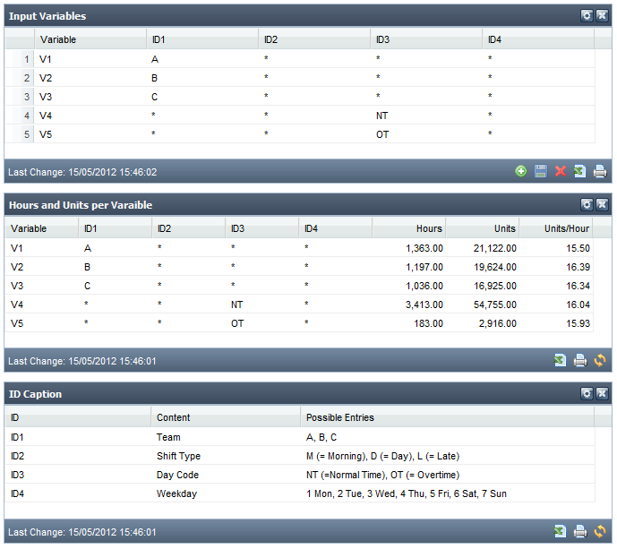Export Input Variables to Excel

click(x=579, y=171)
